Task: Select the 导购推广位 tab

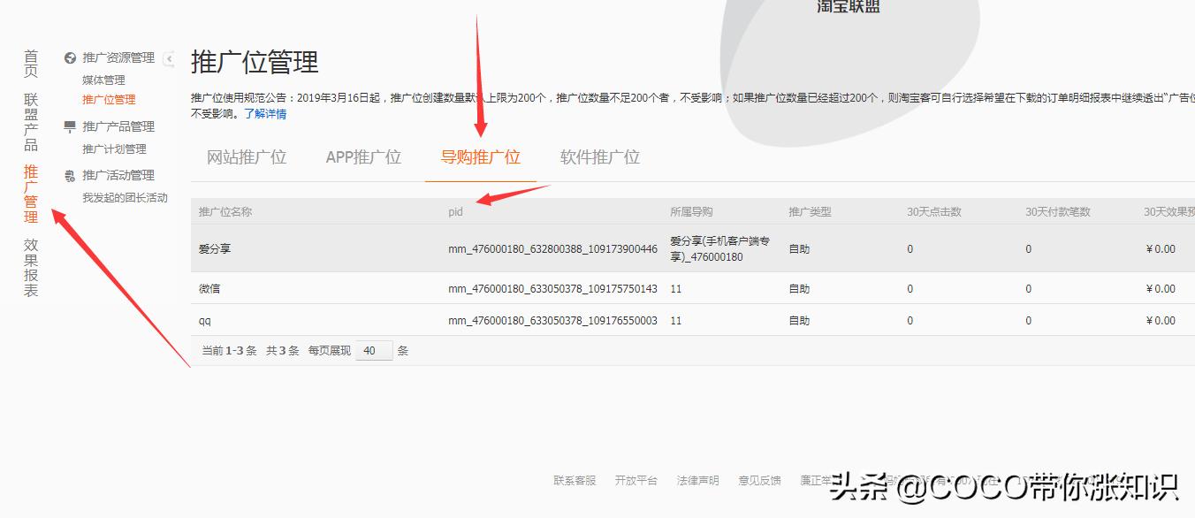Action: [x=480, y=157]
